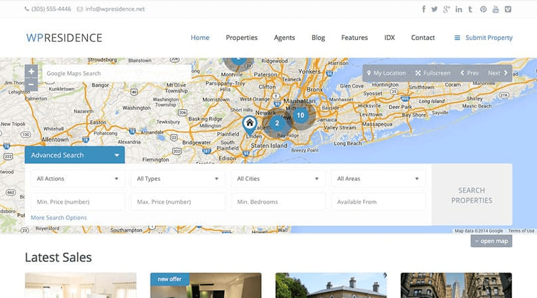
Task: Focus the Max. Price field
Action: pos(178,202)
